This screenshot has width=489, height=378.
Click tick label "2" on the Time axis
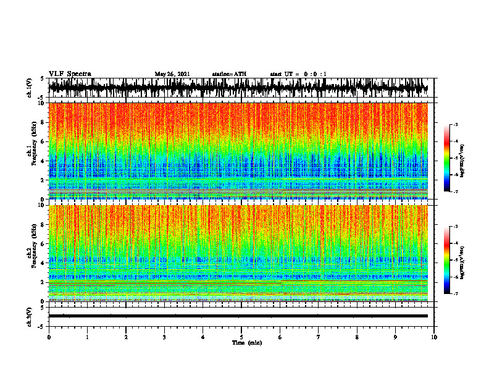click(x=126, y=337)
